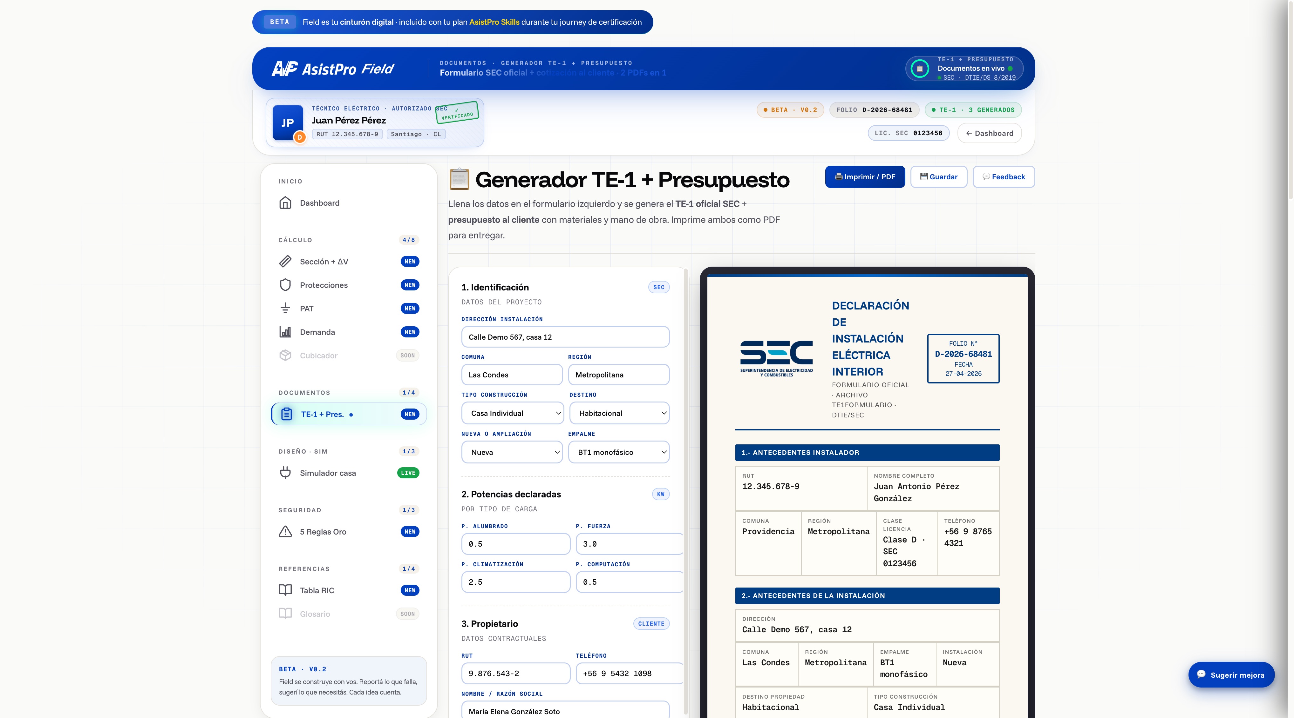
Task: Open Demanda in the sidebar
Action: [x=349, y=332]
